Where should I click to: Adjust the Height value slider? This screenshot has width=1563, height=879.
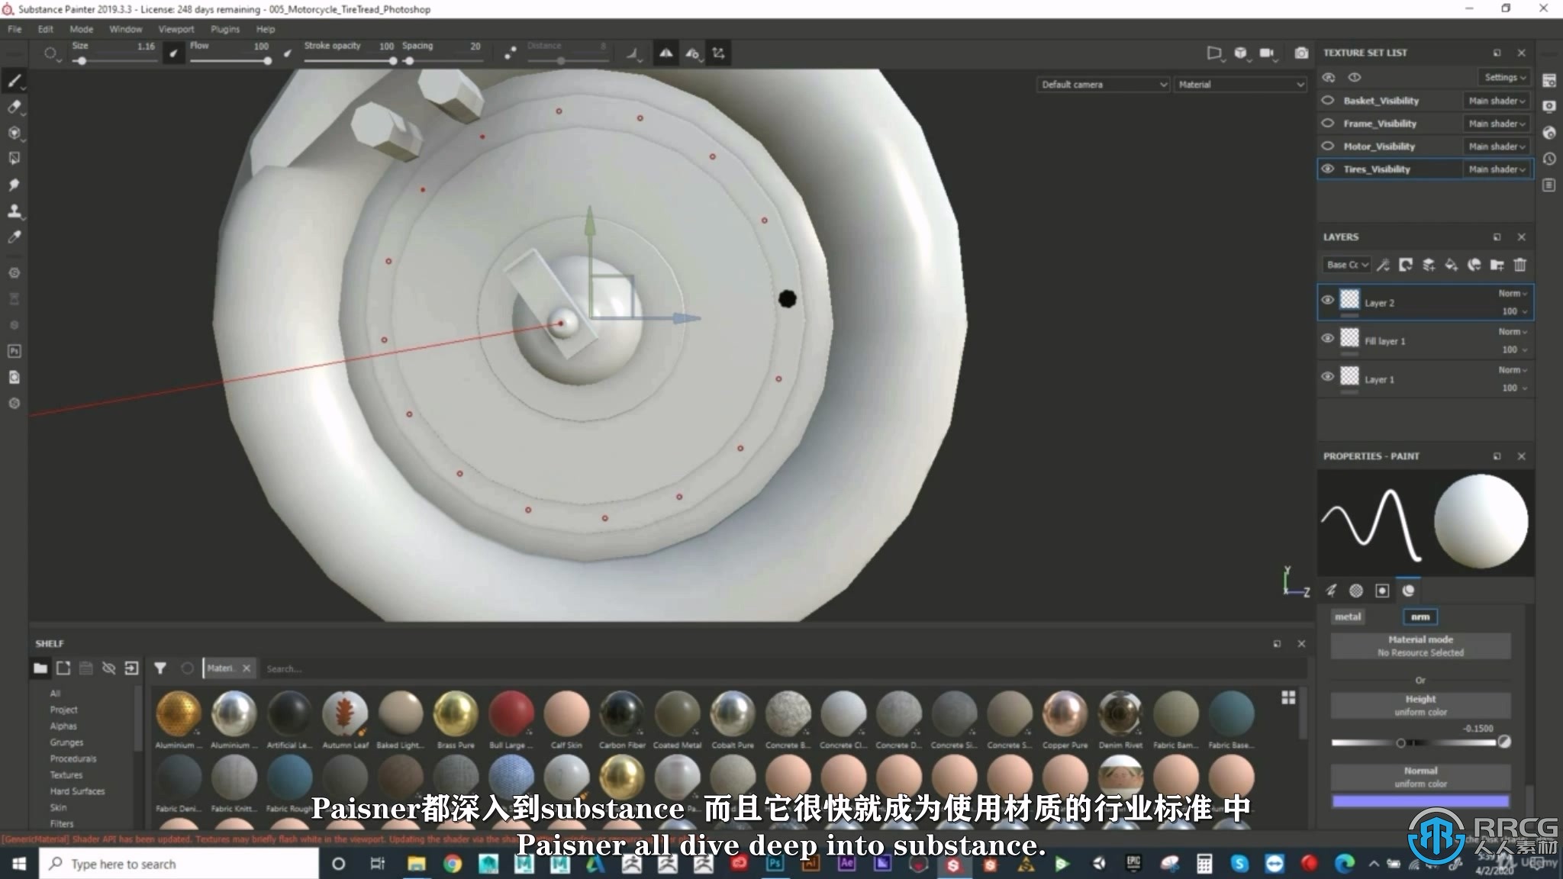1413,742
